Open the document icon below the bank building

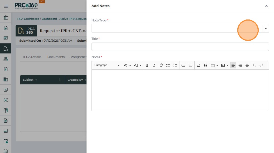[x=6, y=28]
